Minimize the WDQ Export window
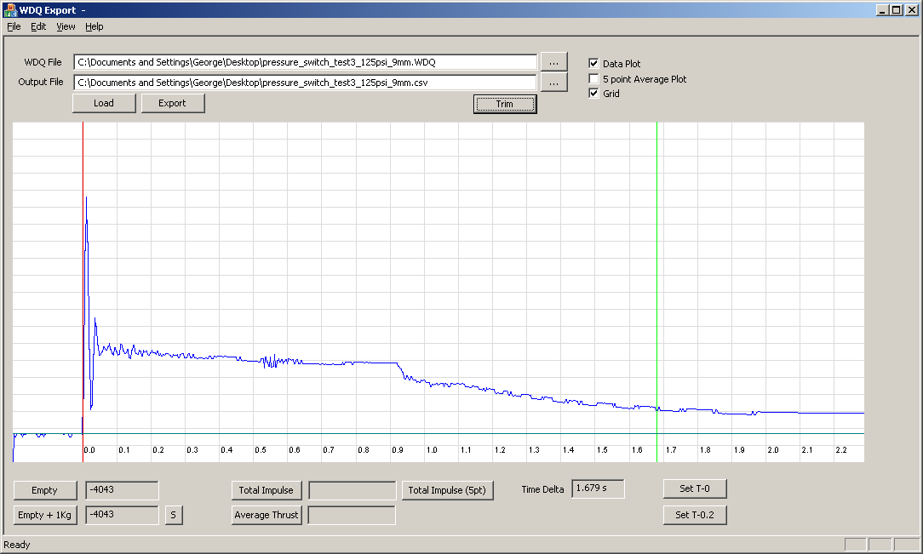The height and width of the screenshot is (554, 923). [882, 10]
